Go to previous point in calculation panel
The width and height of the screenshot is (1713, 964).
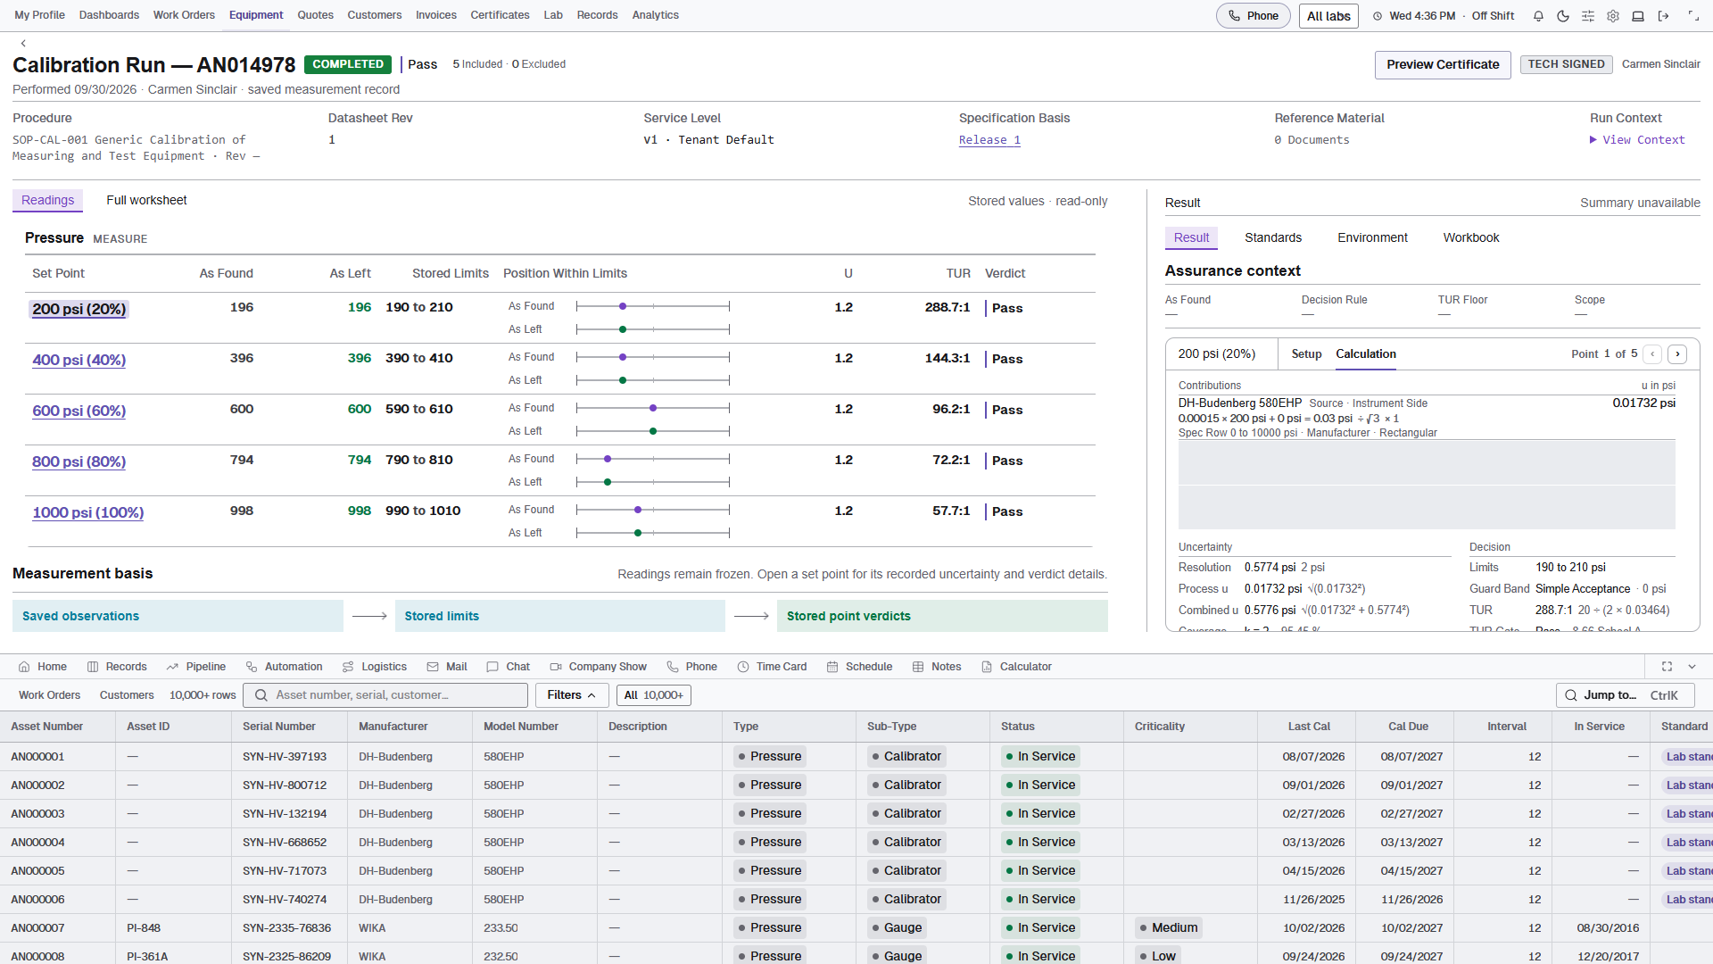coord(1652,354)
